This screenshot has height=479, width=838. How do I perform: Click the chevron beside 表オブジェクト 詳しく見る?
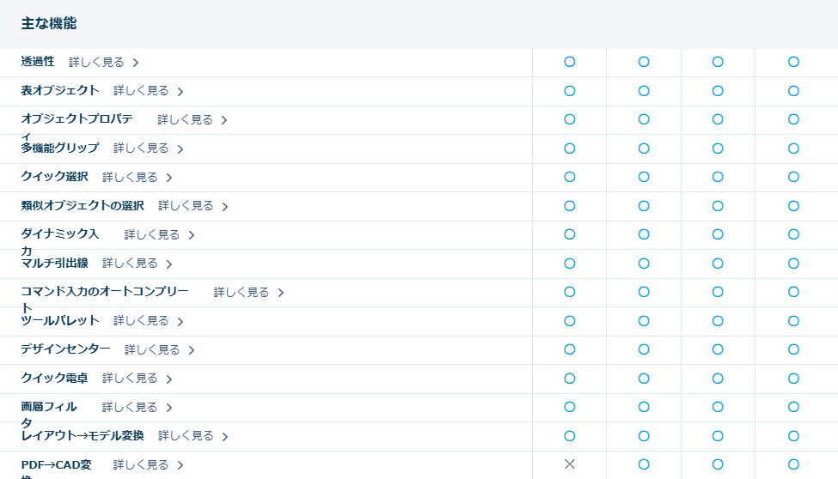coord(180,91)
